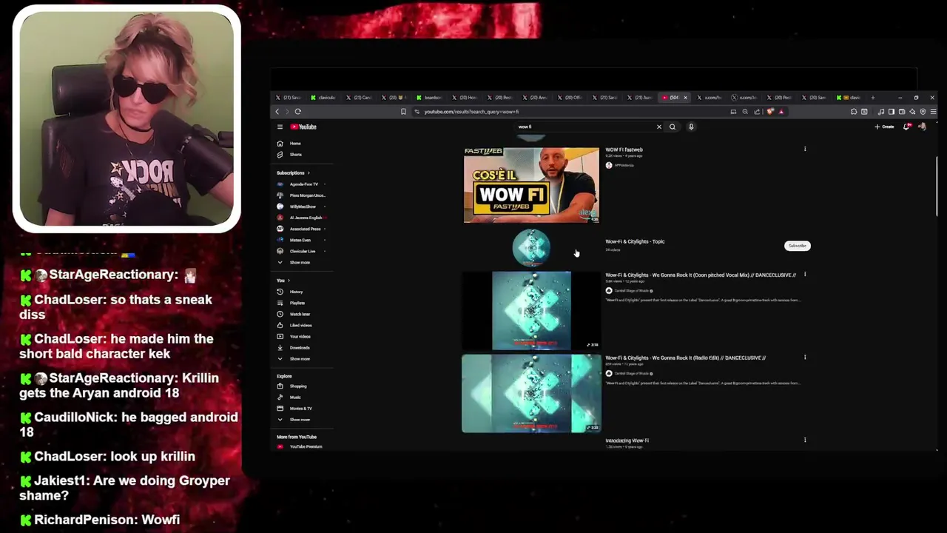
Task: Open the Radio Edit video thumbnail
Action: 531,393
